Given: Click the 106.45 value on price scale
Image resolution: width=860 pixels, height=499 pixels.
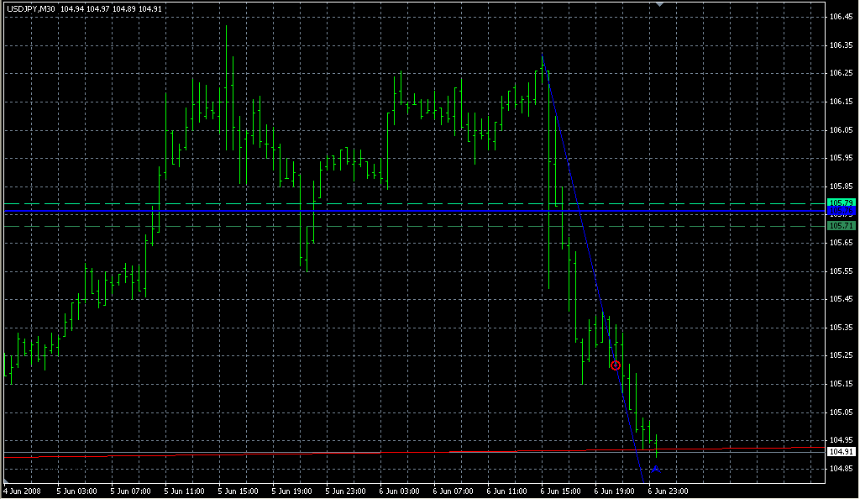Looking at the screenshot, I should coord(841,16).
